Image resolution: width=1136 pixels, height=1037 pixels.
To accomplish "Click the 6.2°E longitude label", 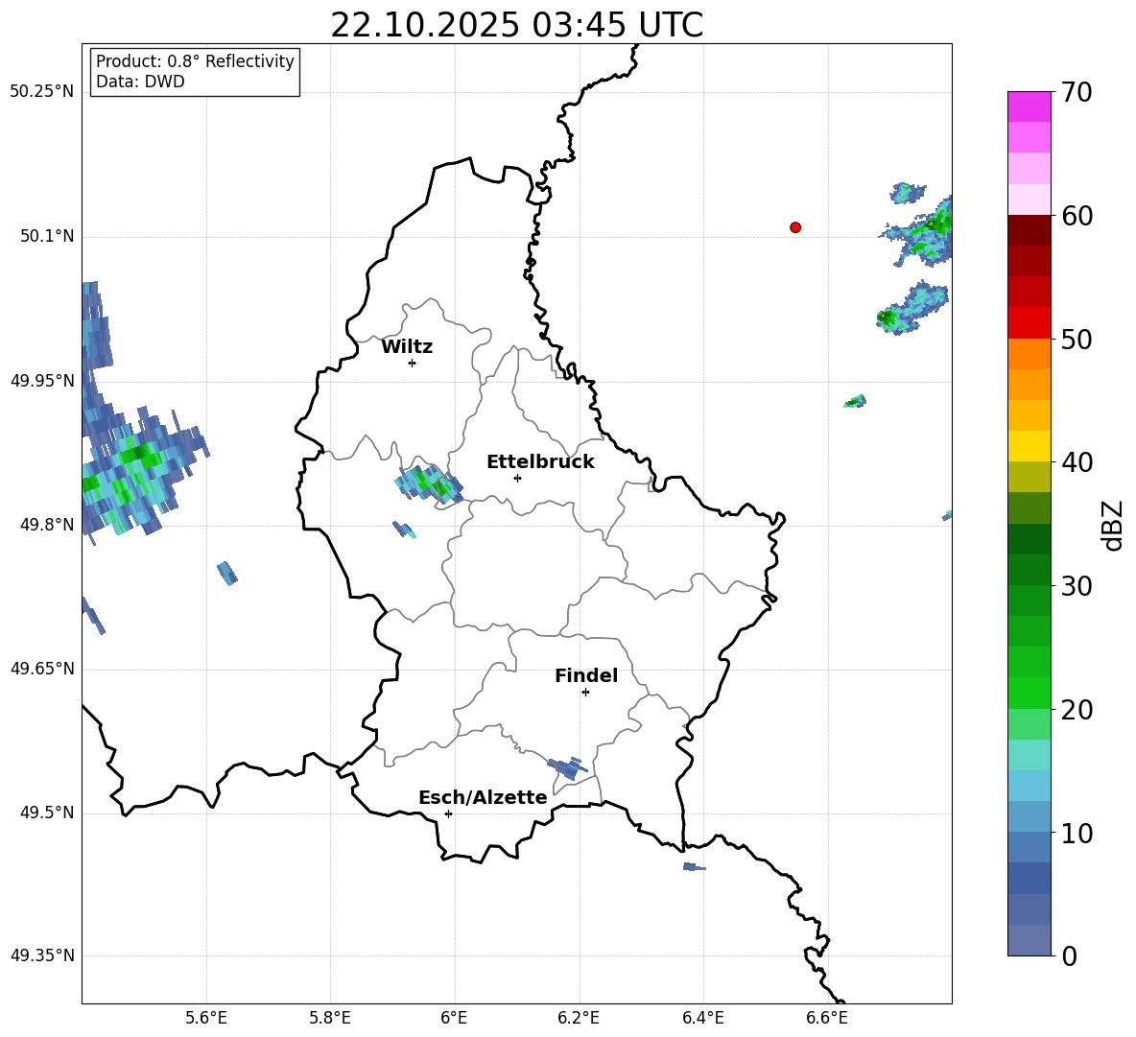I will click(x=579, y=1018).
